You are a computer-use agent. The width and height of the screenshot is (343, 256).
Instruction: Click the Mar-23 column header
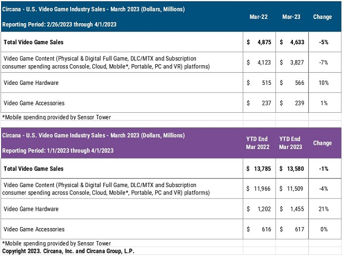coord(291,17)
